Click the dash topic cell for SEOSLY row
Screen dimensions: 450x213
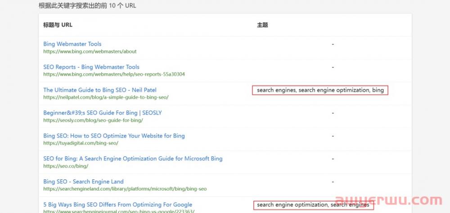tap(333, 113)
